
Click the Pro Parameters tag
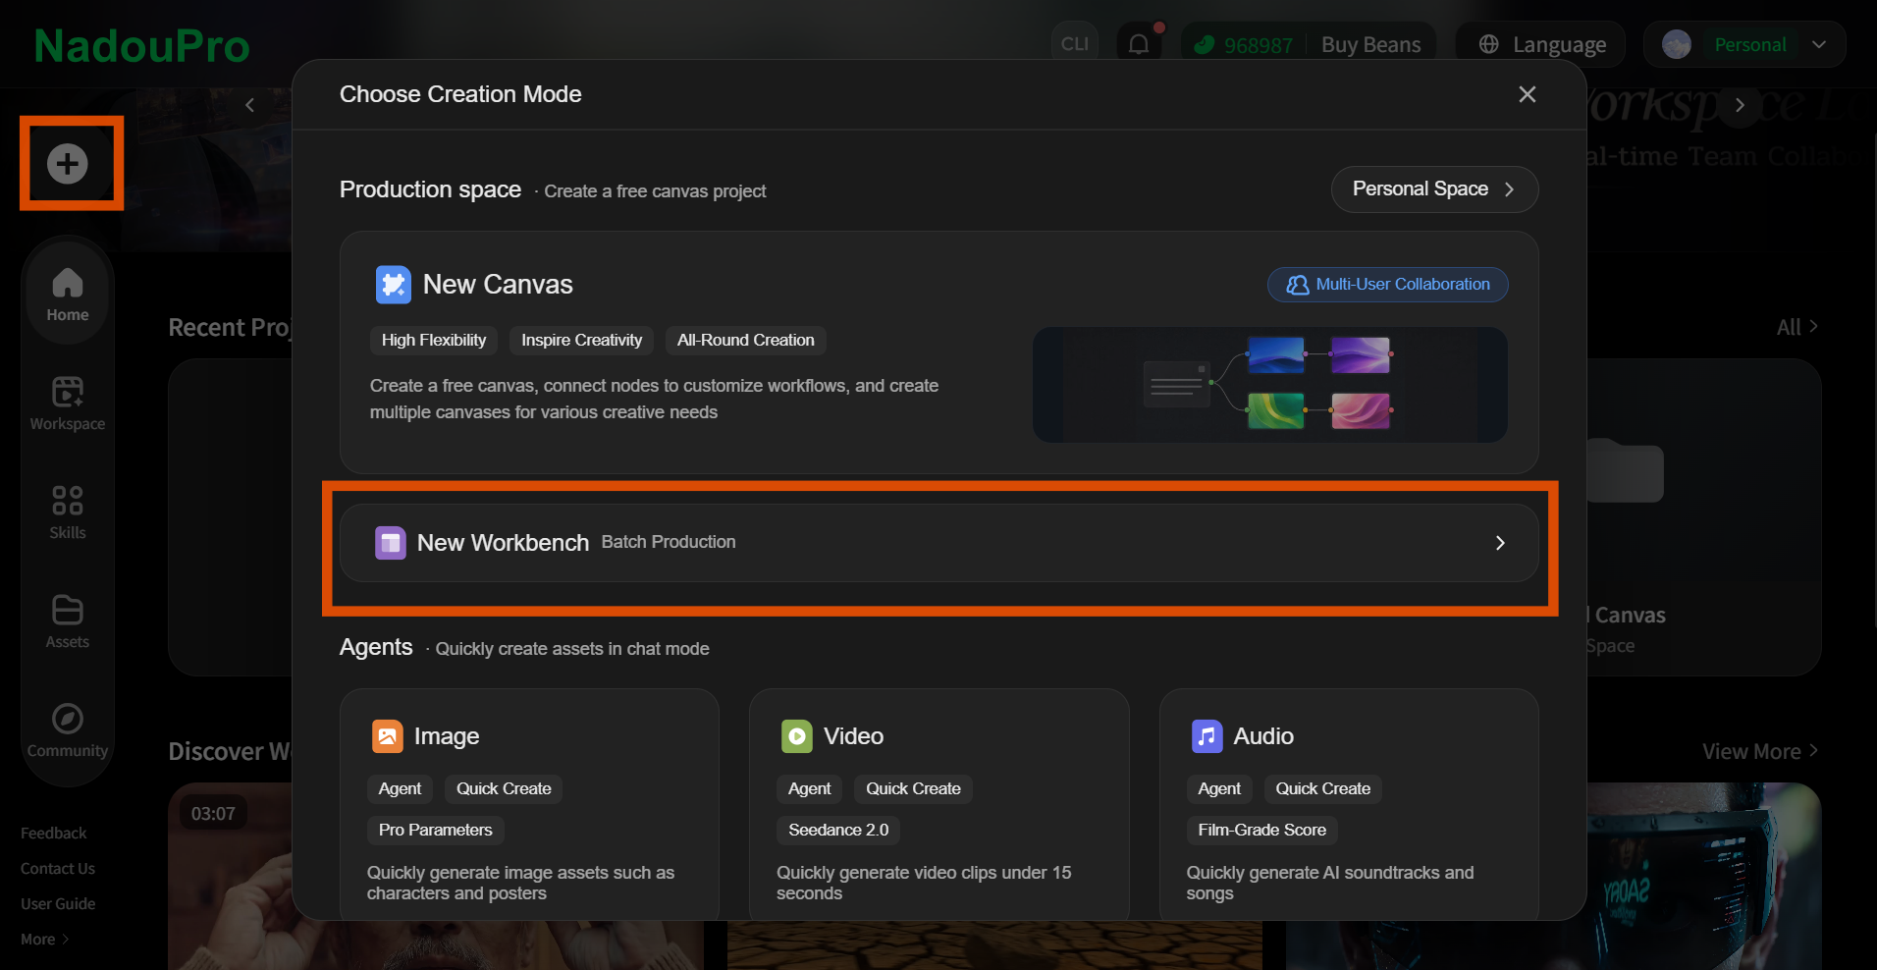pos(436,831)
